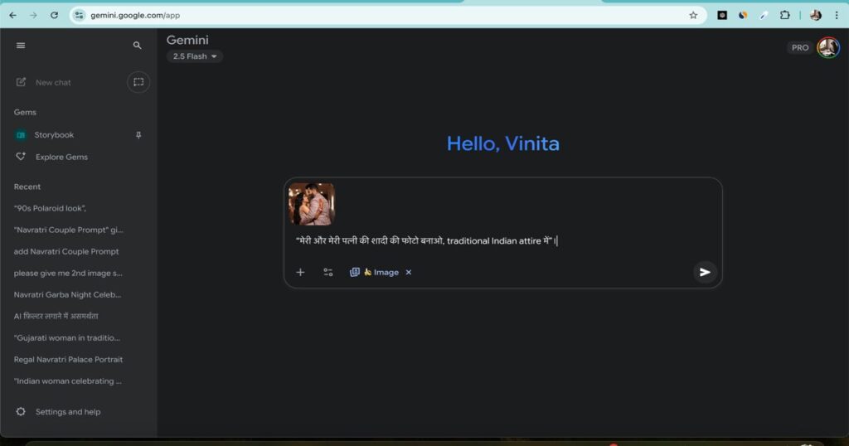Open recent chat Regal Navratri Palace Portrait
Screen dimensions: 849x446
68,360
